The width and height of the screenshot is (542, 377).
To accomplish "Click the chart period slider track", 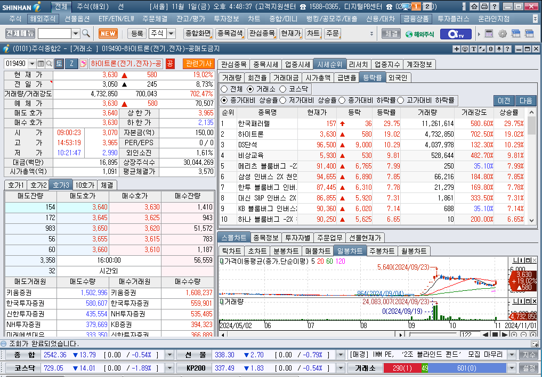I will 433,334.
